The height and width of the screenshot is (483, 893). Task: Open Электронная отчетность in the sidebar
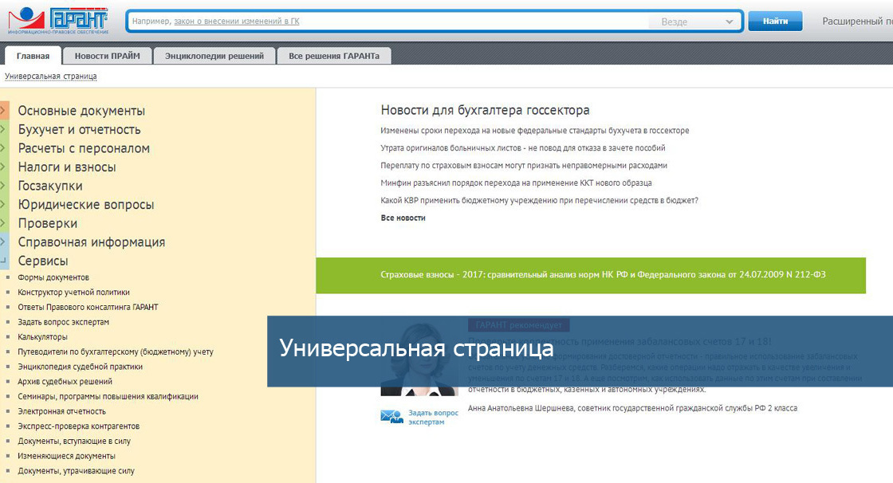(x=61, y=411)
